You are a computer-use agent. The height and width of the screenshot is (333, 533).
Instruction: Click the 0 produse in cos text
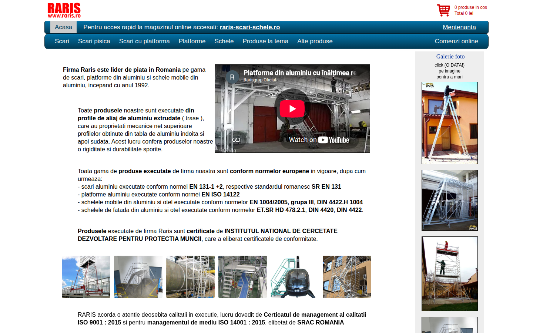(471, 7)
